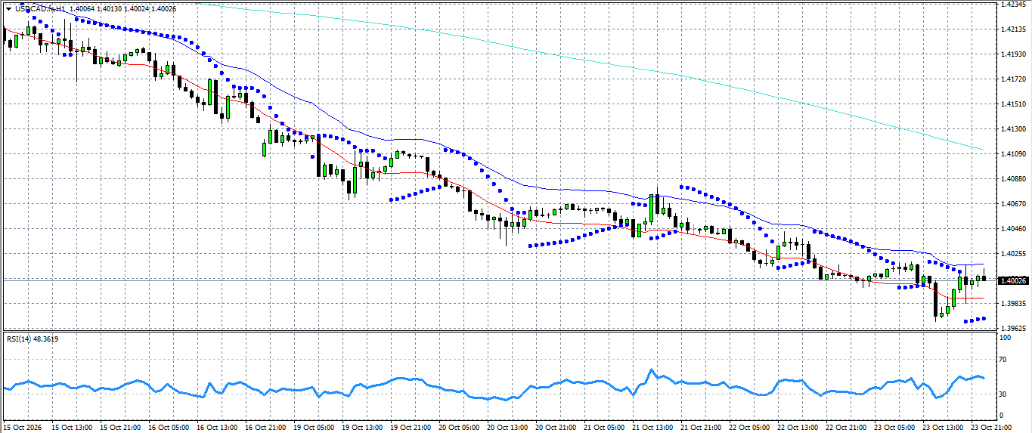1032x433 pixels.
Task: Click the 1.39835 price axis label
Action: (1012, 304)
